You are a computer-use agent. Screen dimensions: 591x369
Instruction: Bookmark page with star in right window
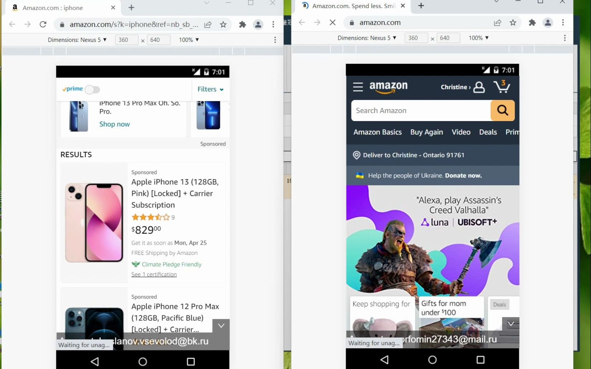513,23
